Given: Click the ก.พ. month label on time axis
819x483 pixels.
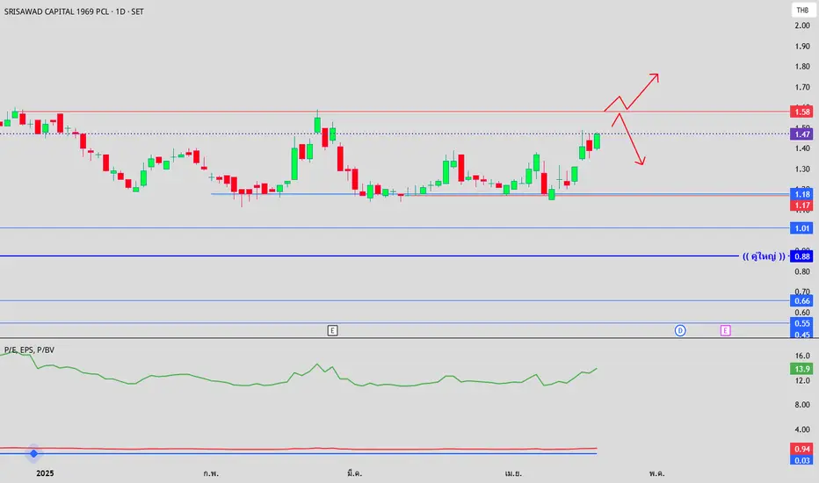Looking at the screenshot, I should [211, 473].
